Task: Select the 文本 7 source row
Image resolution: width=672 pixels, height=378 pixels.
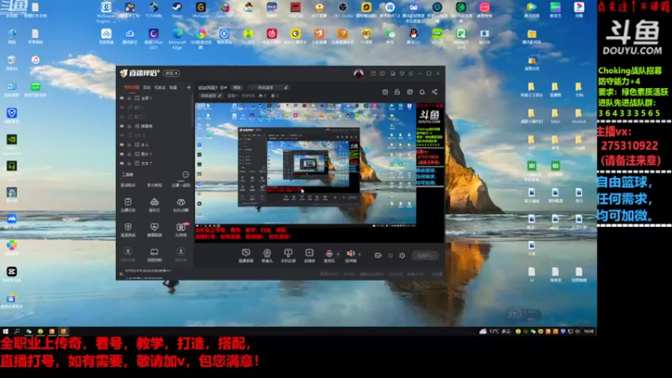Action: point(155,163)
